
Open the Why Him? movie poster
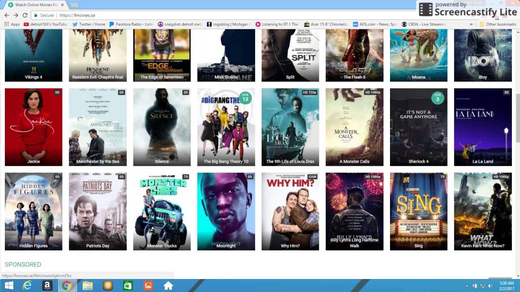(290, 212)
